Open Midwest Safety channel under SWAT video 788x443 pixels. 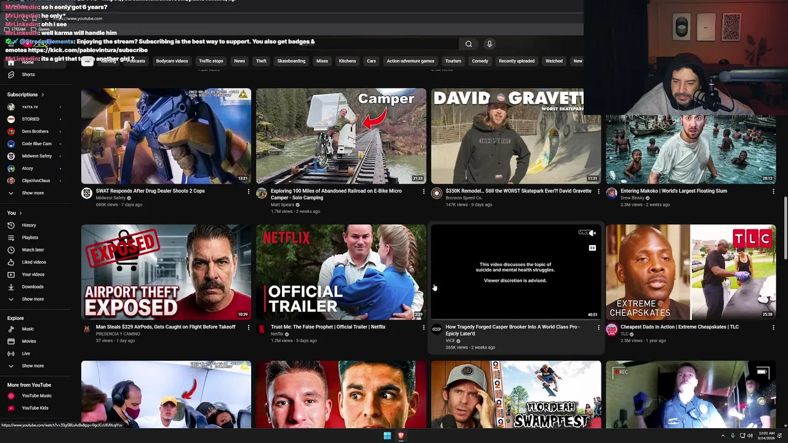[x=111, y=198]
